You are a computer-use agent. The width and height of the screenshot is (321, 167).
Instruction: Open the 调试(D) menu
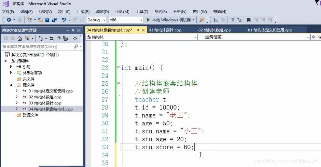(102, 12)
